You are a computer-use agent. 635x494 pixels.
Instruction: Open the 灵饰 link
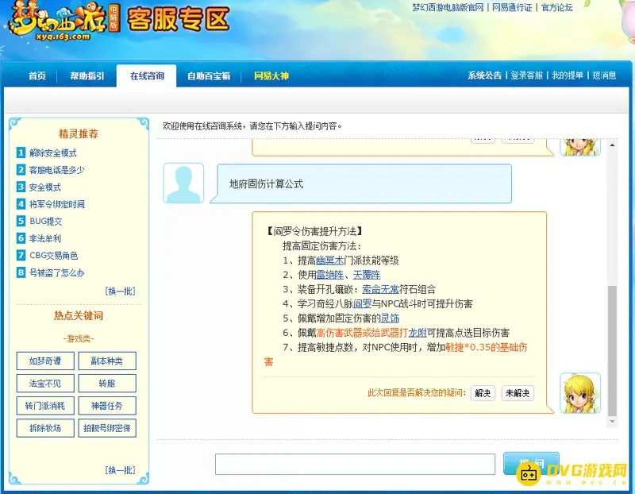click(390, 318)
